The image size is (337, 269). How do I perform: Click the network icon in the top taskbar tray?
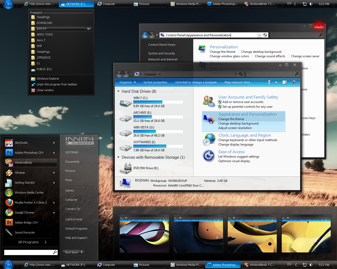click(x=305, y=4)
